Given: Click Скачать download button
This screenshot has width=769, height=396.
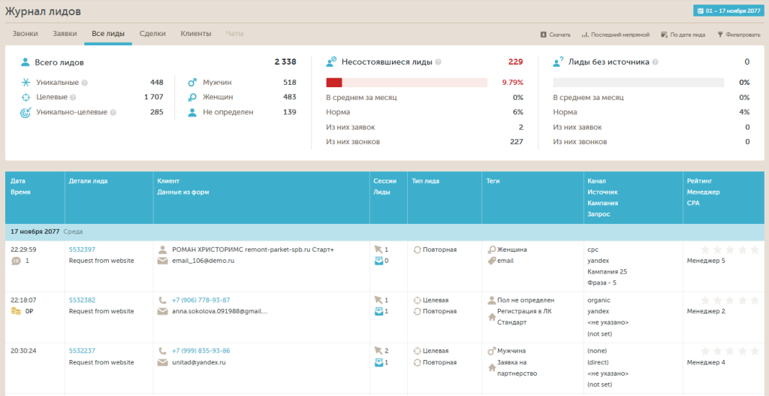Looking at the screenshot, I should coord(555,35).
